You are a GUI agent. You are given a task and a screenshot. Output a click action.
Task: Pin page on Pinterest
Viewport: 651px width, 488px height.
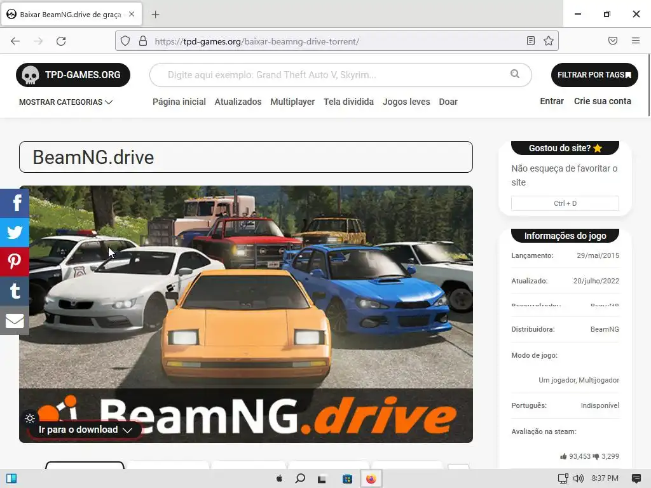(x=15, y=261)
